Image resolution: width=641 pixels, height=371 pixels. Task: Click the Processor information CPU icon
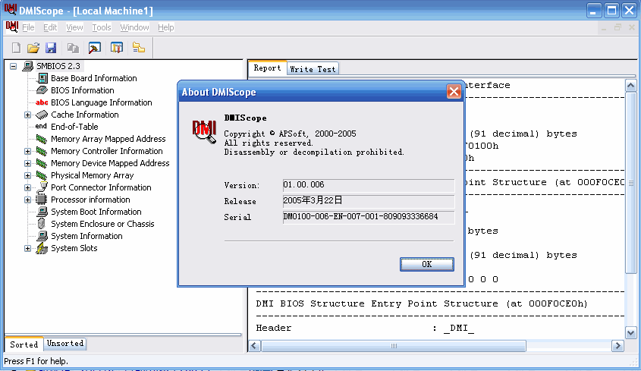[x=41, y=200]
